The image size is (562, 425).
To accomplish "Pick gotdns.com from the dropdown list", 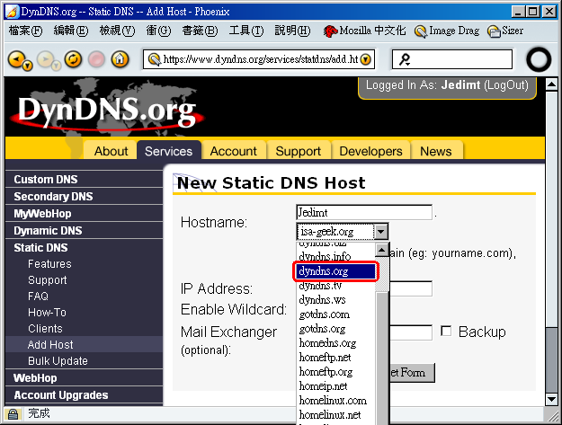I will click(335, 314).
